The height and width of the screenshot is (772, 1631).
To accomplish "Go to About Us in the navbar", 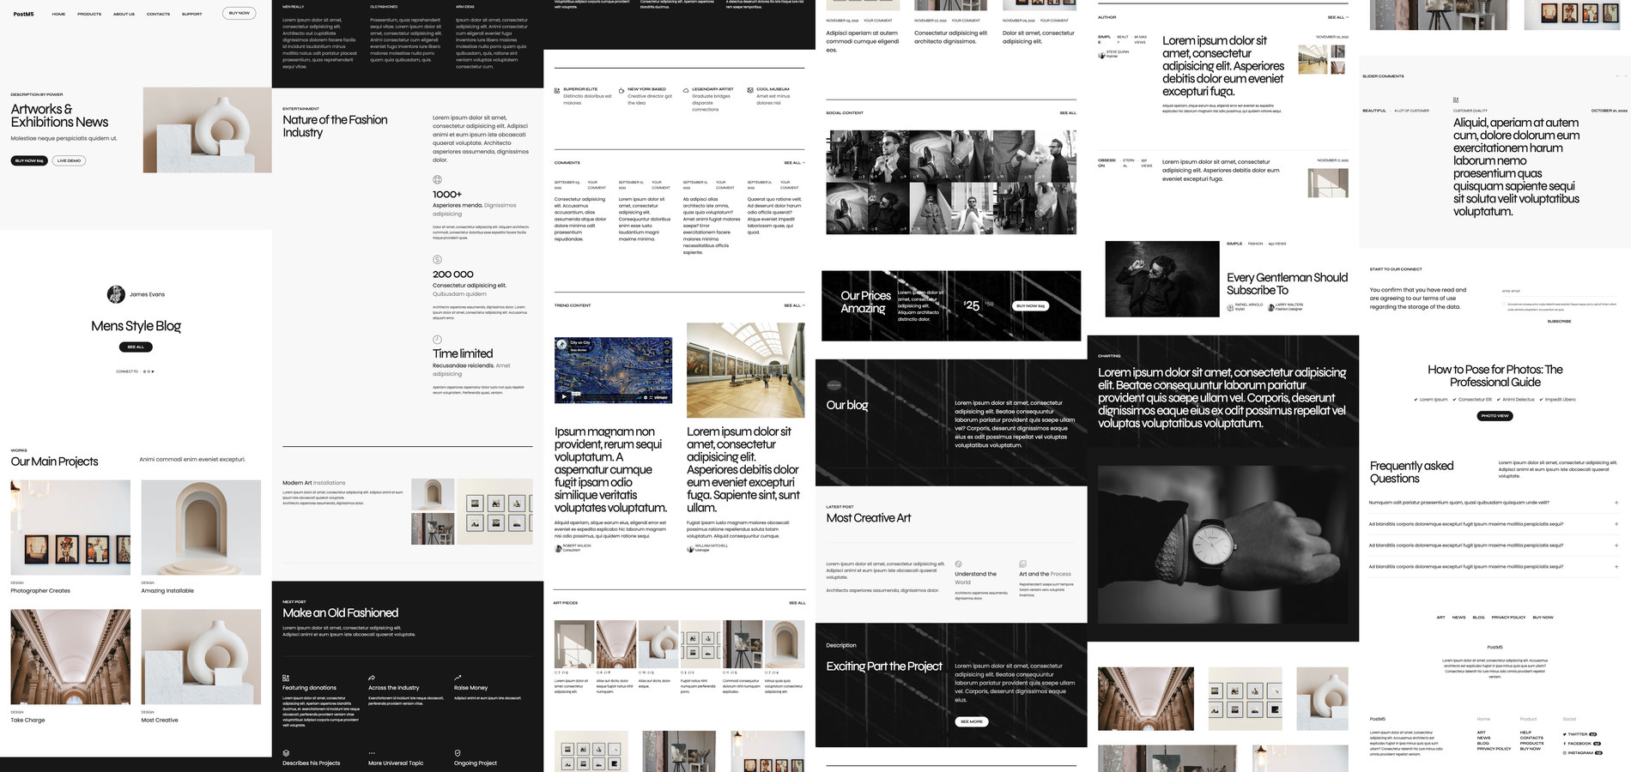I will tap(124, 14).
